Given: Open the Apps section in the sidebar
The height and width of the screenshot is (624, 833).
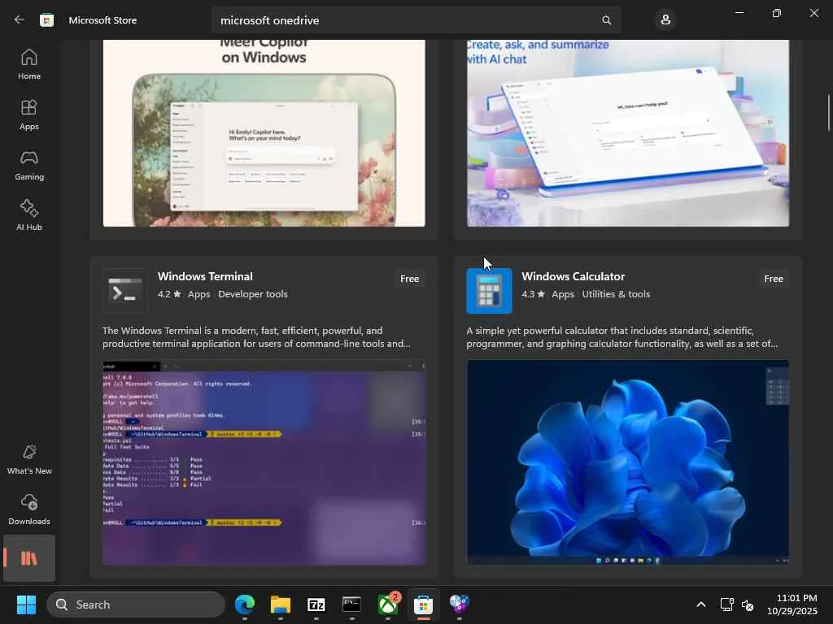Looking at the screenshot, I should tap(29, 115).
